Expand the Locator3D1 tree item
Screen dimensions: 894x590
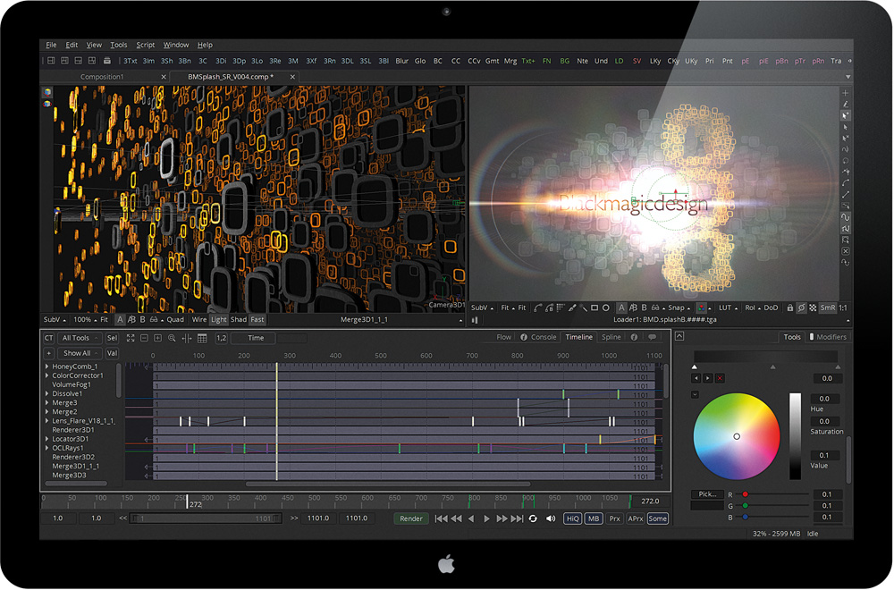pyautogui.click(x=46, y=439)
